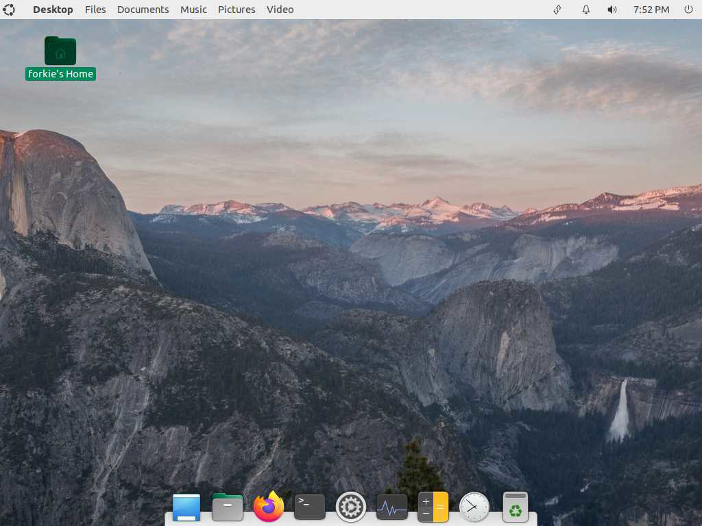Launch the Calculator application

(433, 508)
